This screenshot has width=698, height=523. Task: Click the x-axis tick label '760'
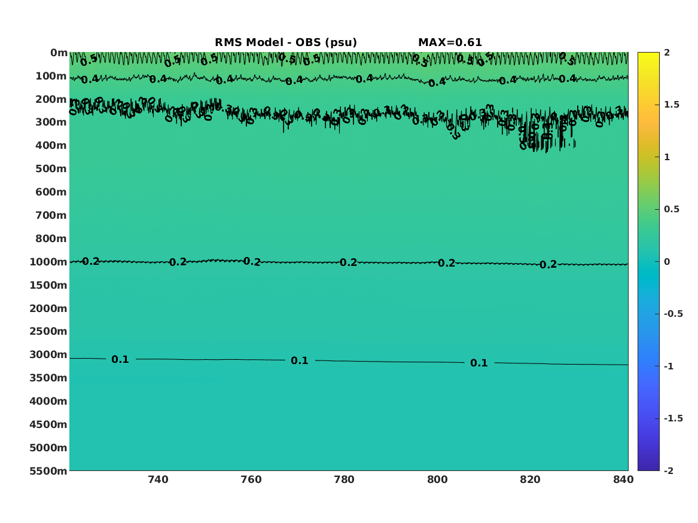tap(251, 479)
